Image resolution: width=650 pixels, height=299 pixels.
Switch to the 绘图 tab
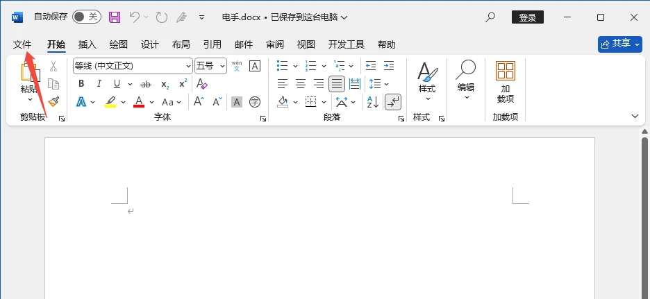[x=119, y=44]
